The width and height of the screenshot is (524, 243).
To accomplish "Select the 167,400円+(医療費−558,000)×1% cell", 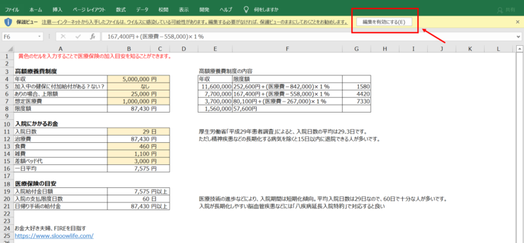I will pos(287,94).
